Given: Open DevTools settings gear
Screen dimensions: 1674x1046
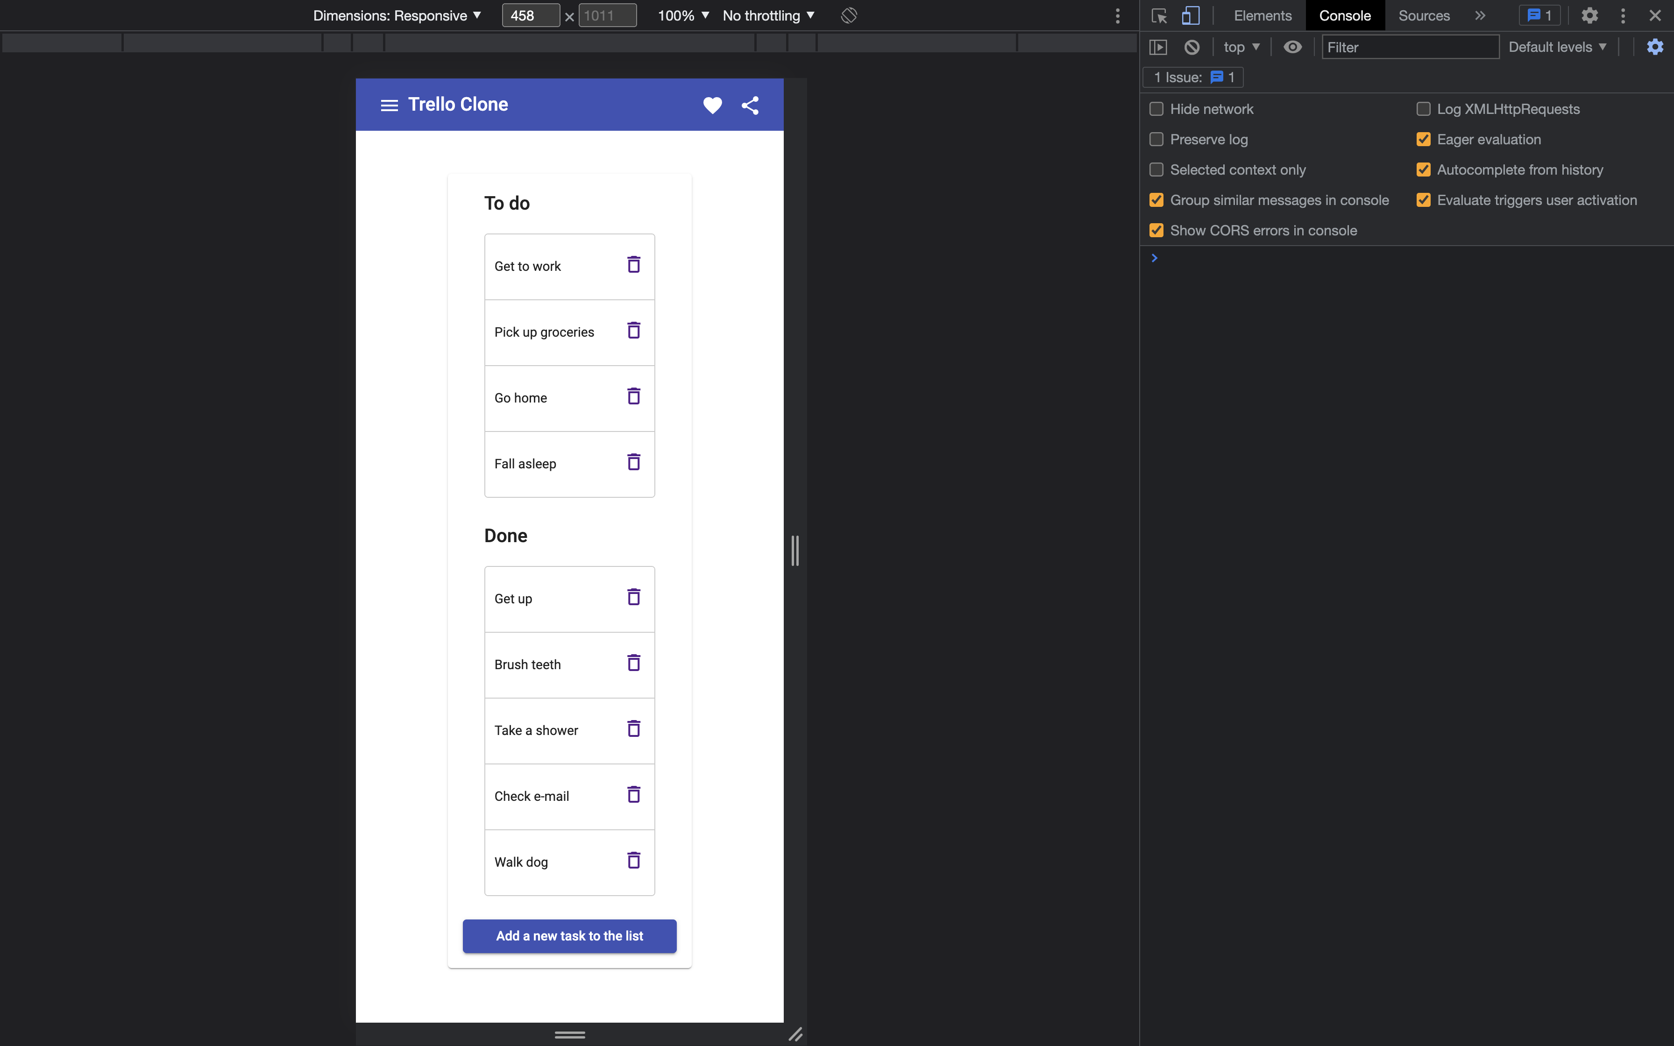Looking at the screenshot, I should (1589, 15).
